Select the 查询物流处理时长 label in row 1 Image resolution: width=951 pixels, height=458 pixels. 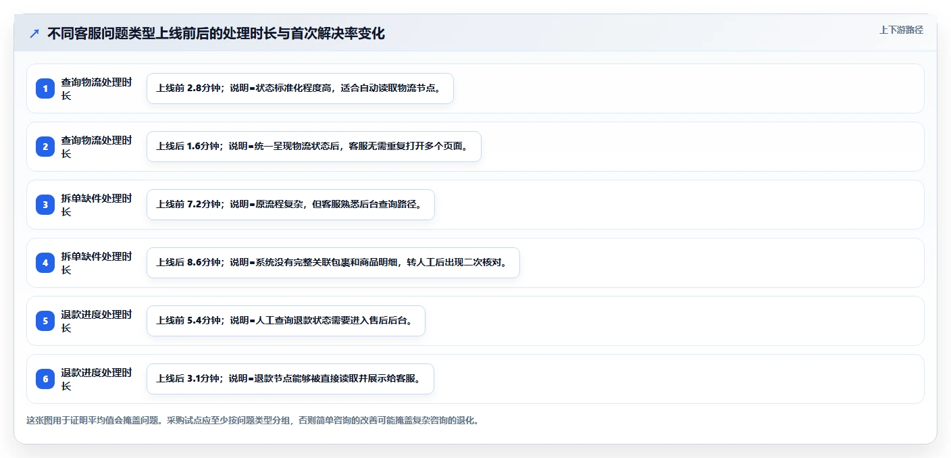pos(97,88)
